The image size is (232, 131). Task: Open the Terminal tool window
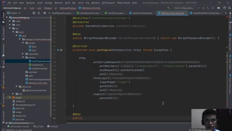[x=52, y=126]
